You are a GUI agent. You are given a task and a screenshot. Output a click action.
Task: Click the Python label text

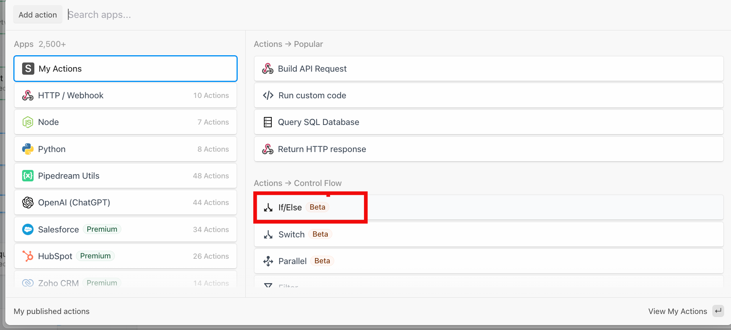(52, 149)
